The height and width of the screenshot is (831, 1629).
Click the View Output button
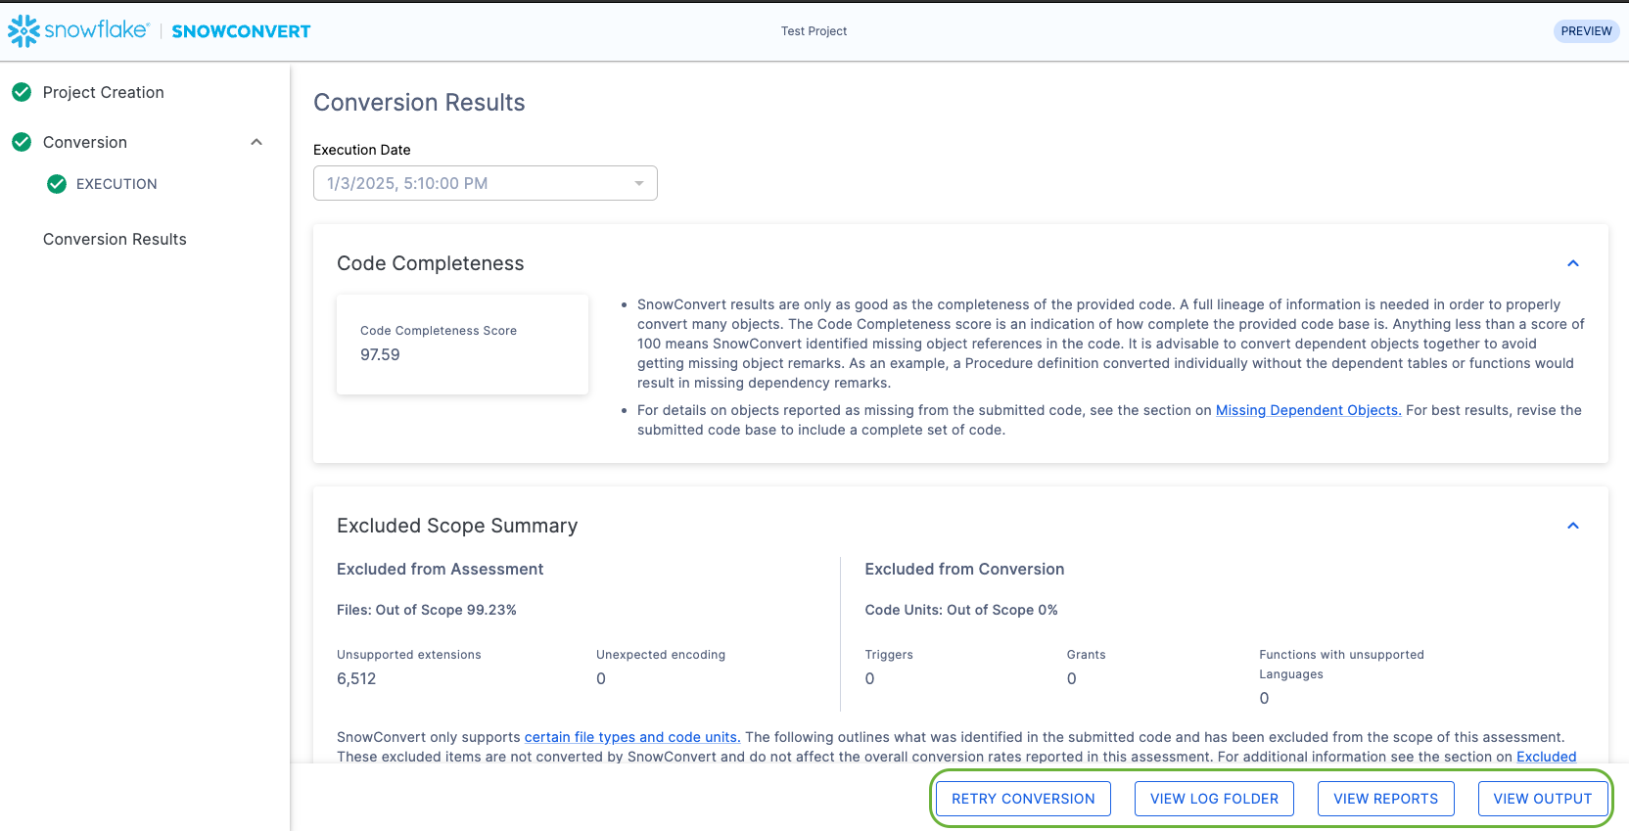point(1542,799)
